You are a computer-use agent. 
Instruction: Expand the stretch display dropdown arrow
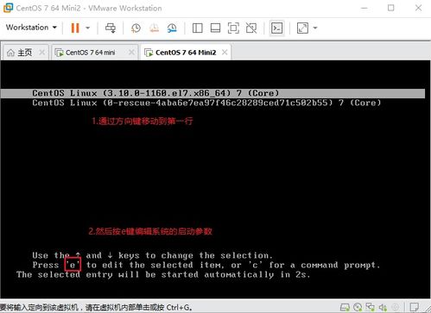coord(315,28)
